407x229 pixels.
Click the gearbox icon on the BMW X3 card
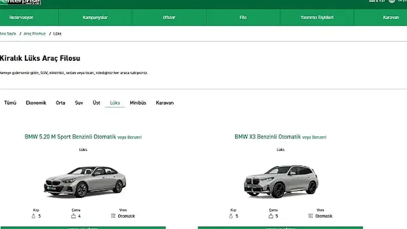pos(311,216)
